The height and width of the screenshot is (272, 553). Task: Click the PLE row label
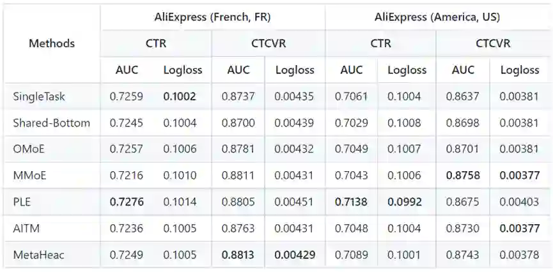tap(22, 202)
